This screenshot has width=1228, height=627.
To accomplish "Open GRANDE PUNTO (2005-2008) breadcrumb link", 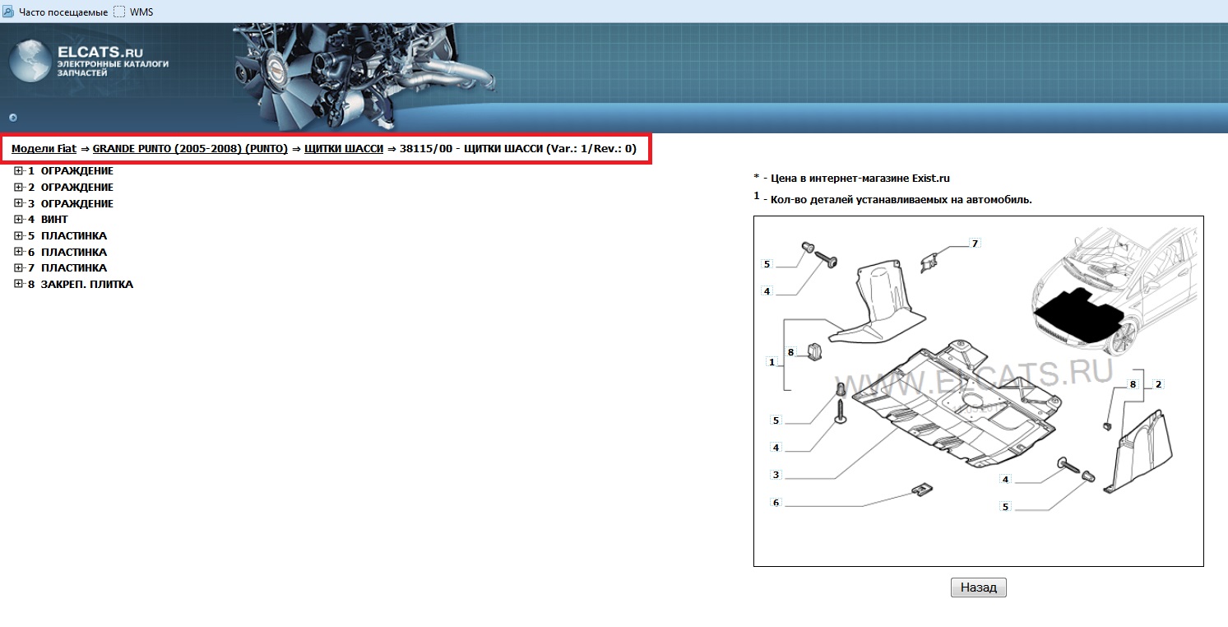I will pyautogui.click(x=190, y=149).
